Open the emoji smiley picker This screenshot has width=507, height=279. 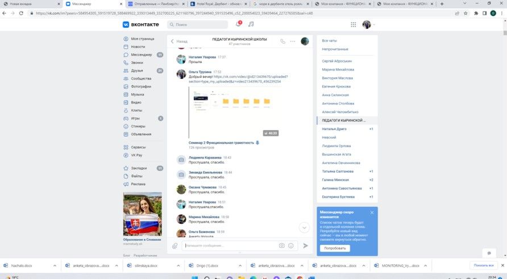[291, 245]
